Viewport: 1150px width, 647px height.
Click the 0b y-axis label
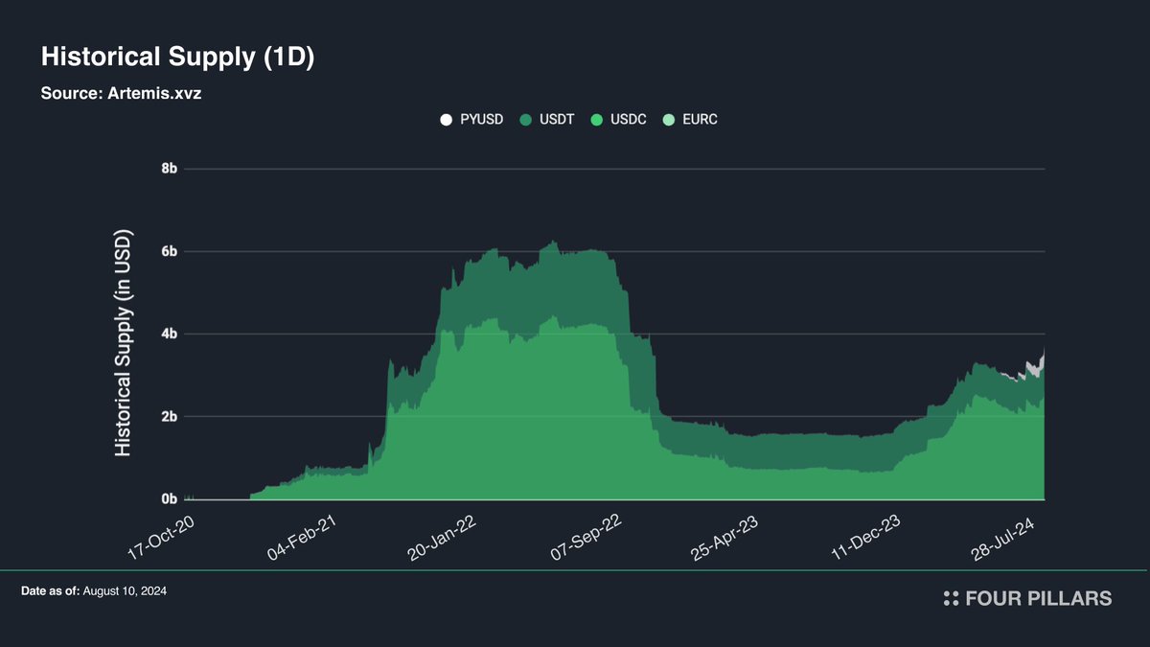(x=169, y=499)
